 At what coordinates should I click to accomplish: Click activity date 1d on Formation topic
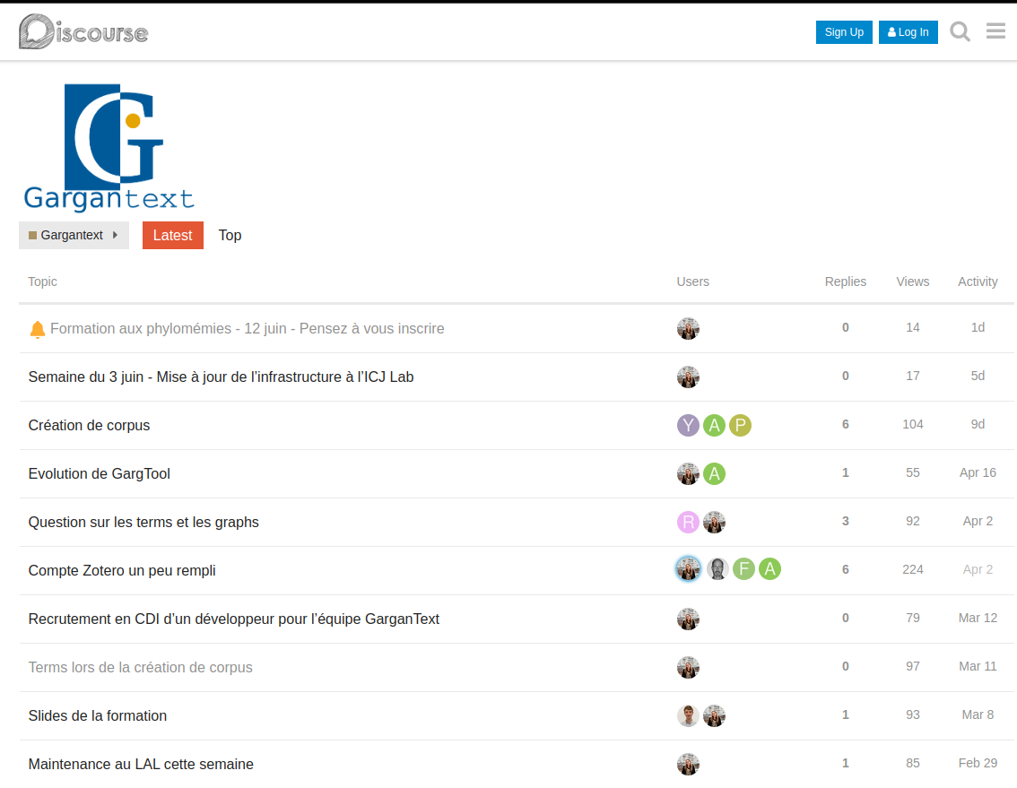tap(978, 327)
